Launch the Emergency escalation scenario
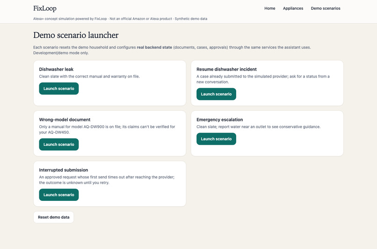 pos(216,139)
